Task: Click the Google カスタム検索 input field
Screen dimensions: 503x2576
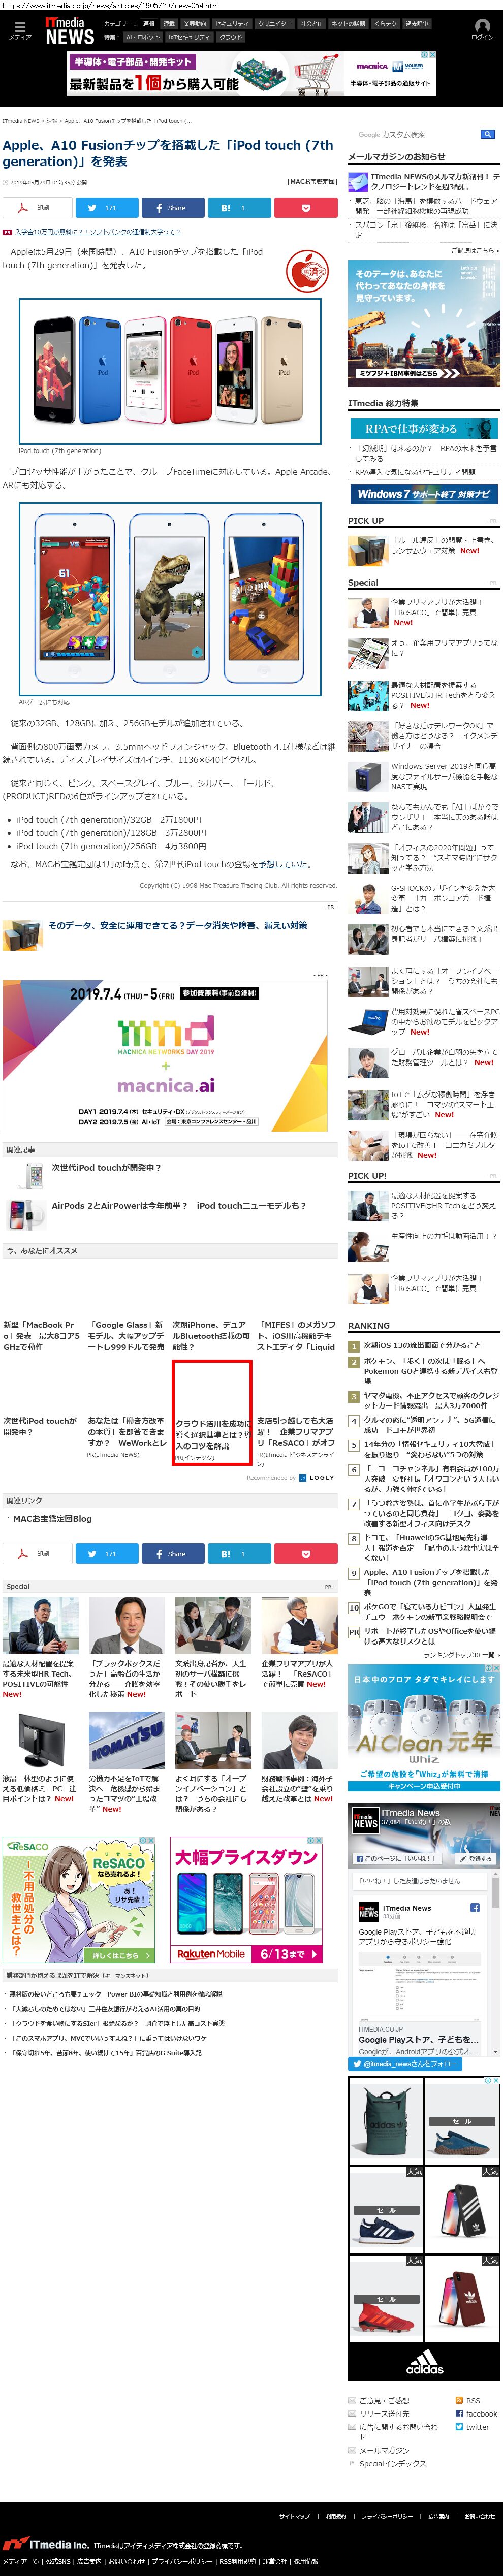Action: [415, 134]
